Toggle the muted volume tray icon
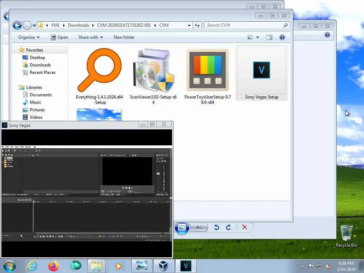 pos(328,266)
